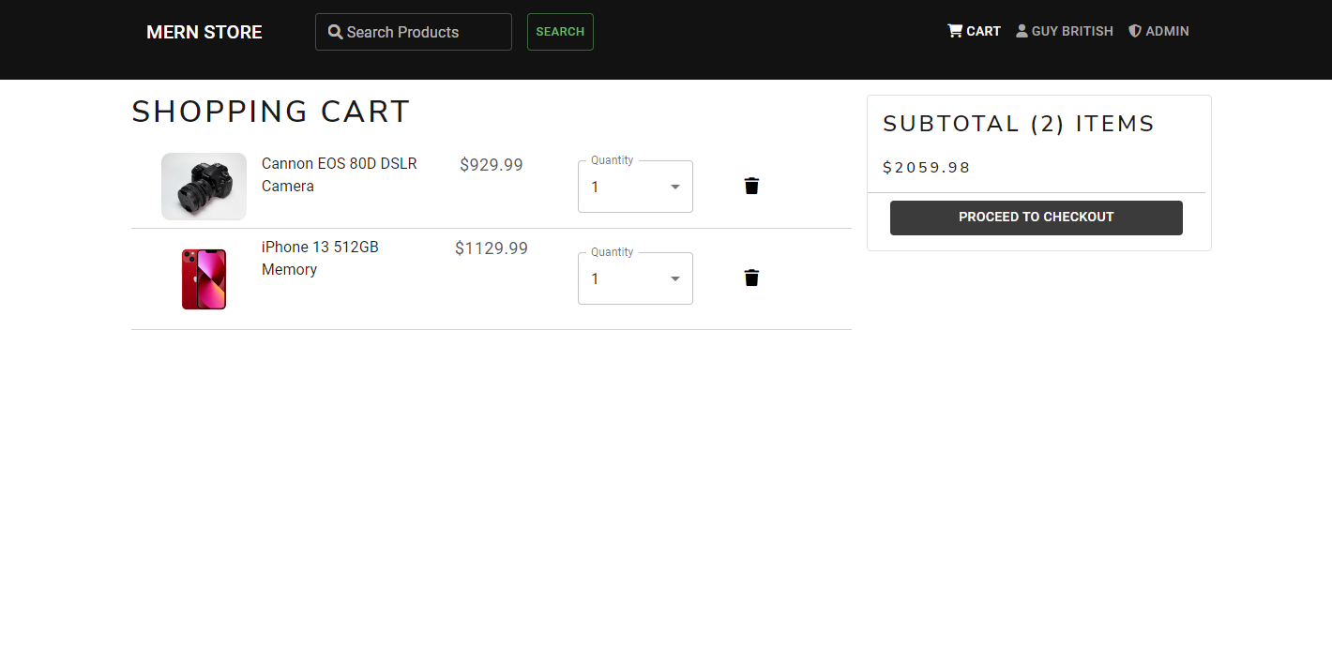Screen dimensions: 1332x661
Task: Click the $929.99 price text
Action: click(x=492, y=165)
